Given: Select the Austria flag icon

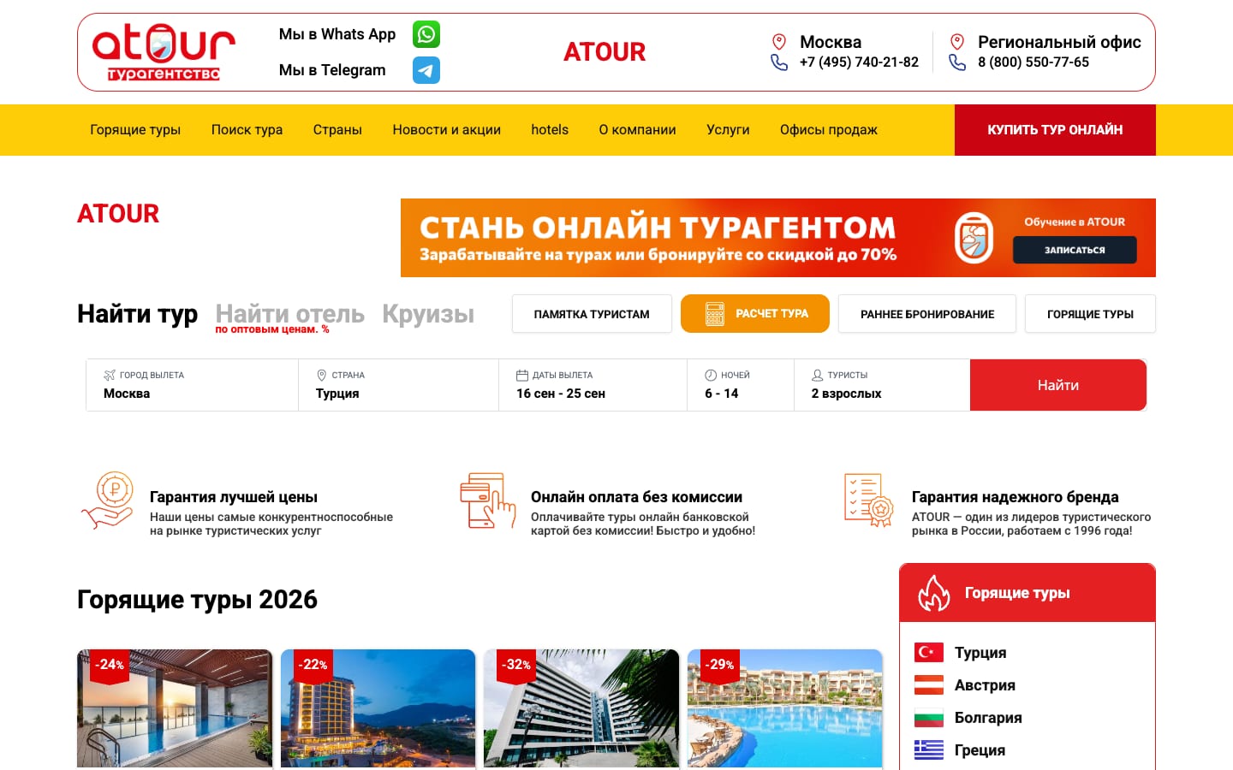Looking at the screenshot, I should click(929, 685).
